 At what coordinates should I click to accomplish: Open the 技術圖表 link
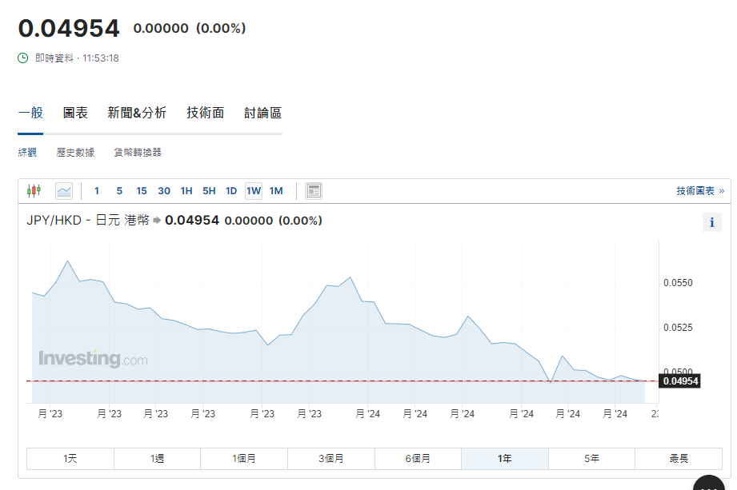pyautogui.click(x=699, y=190)
